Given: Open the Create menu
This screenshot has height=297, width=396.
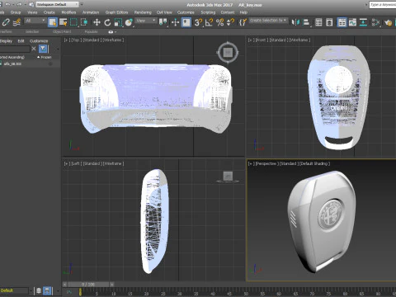Looking at the screenshot, I should point(49,12).
